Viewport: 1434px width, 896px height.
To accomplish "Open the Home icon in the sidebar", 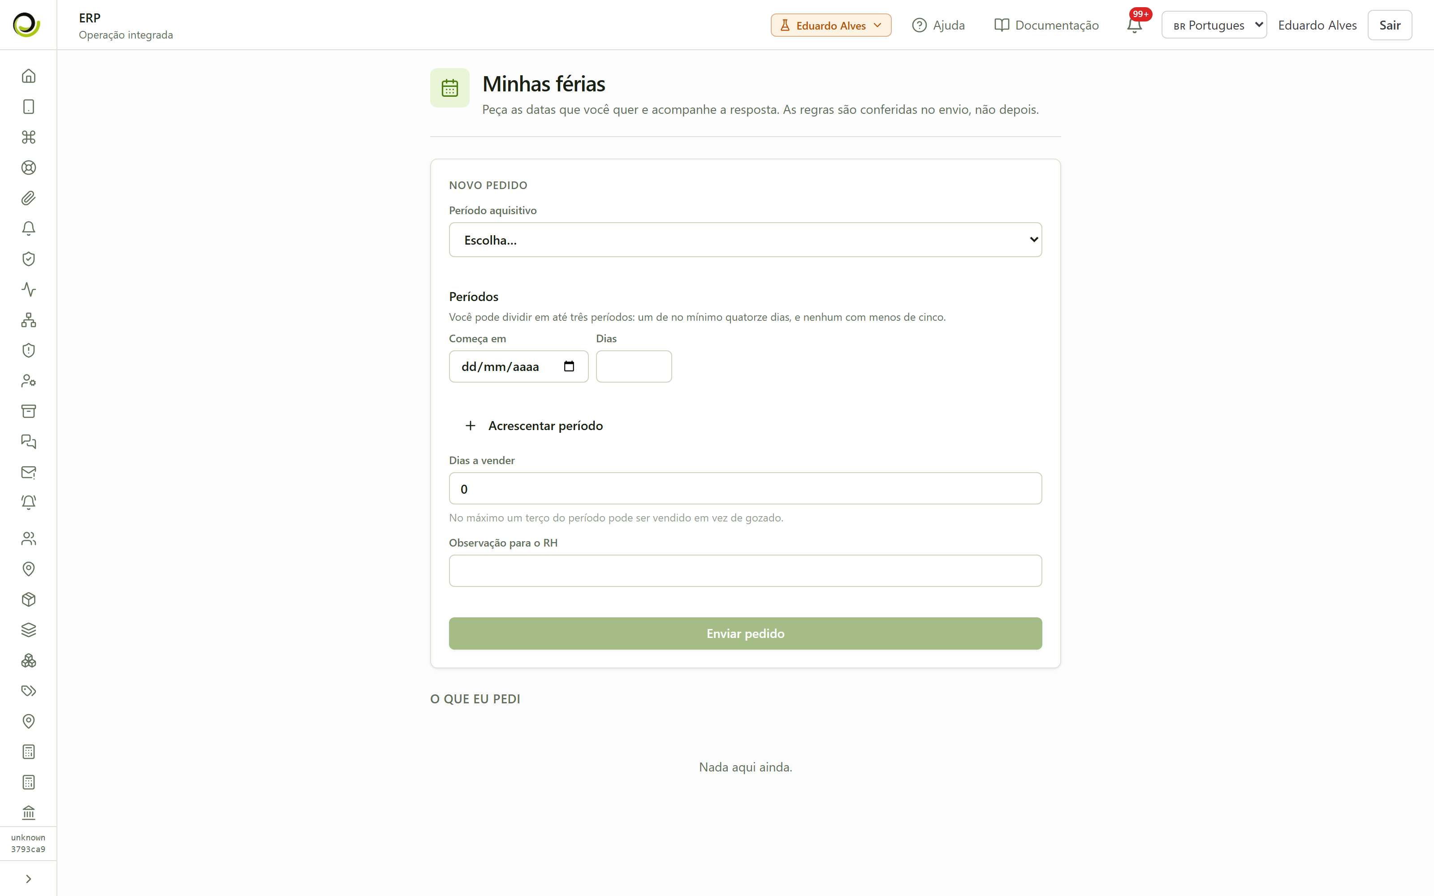I will coord(28,76).
